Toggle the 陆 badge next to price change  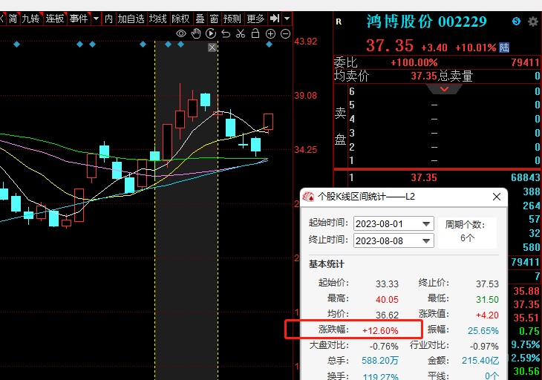pyautogui.click(x=504, y=47)
